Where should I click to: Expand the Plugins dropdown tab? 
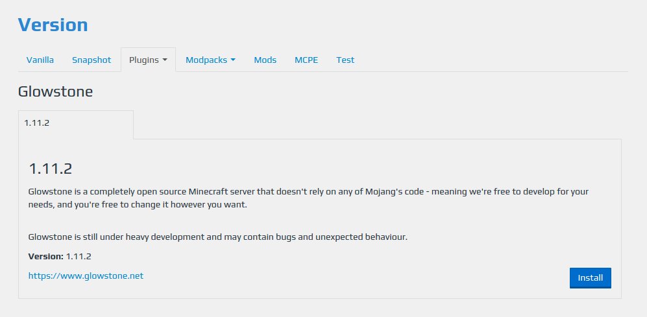(148, 60)
